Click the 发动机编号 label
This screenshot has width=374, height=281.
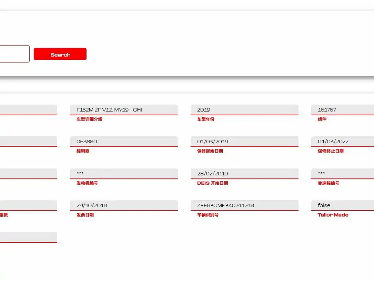coord(87,183)
